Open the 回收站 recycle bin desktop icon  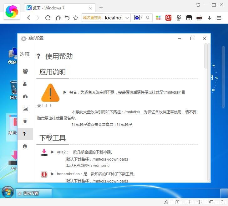coord(13,90)
